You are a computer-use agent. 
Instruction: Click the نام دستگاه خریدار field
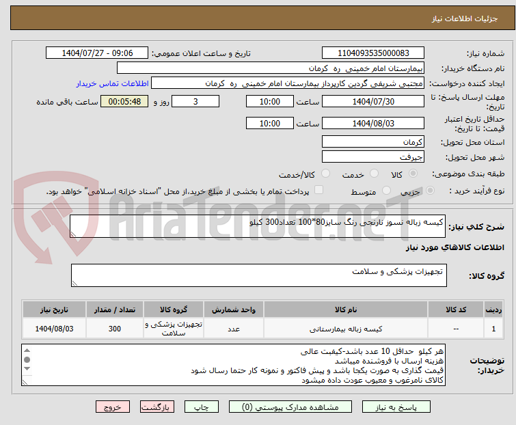270,68
